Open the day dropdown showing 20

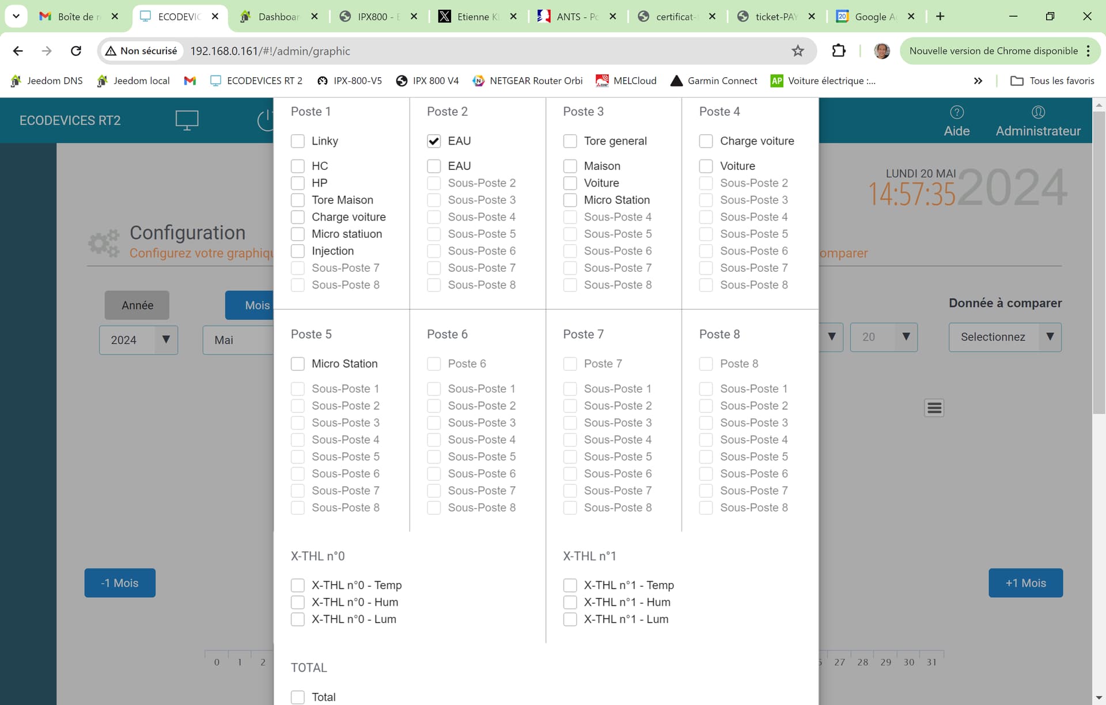[884, 337]
